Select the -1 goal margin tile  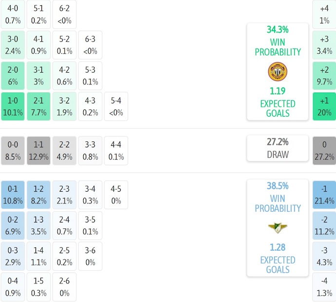(x=324, y=194)
